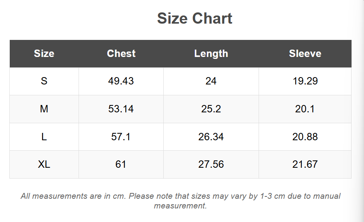Image resolution: width=364 pixels, height=222 pixels.
Task: Select the Sleeve column header
Action: click(305, 53)
